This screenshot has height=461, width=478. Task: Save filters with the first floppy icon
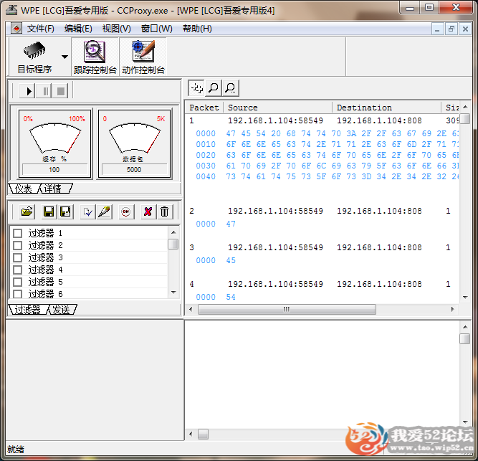pos(49,212)
